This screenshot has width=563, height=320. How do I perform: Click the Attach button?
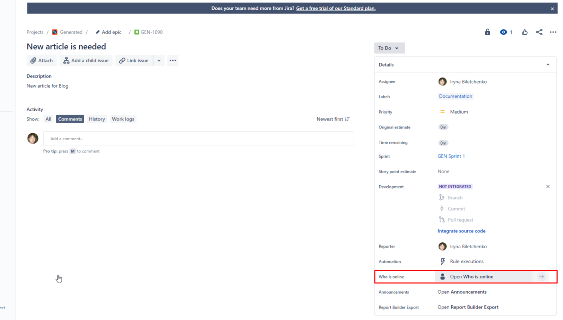(x=42, y=61)
